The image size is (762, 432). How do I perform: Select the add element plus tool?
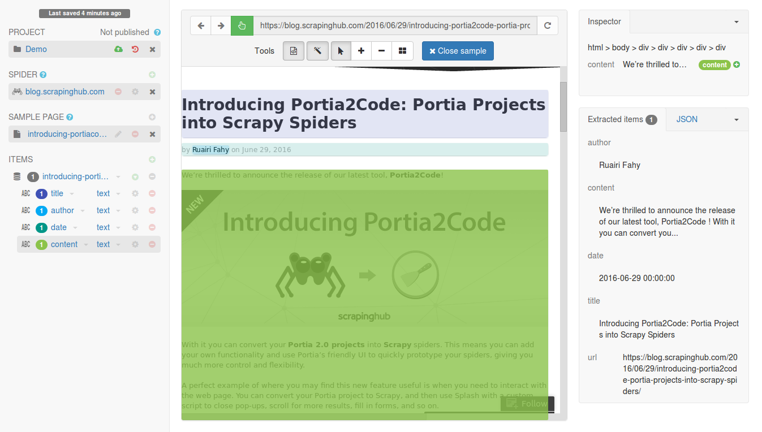(361, 51)
